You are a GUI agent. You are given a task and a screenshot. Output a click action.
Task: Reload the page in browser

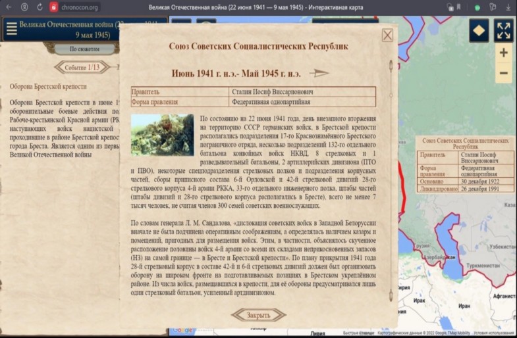[39, 7]
